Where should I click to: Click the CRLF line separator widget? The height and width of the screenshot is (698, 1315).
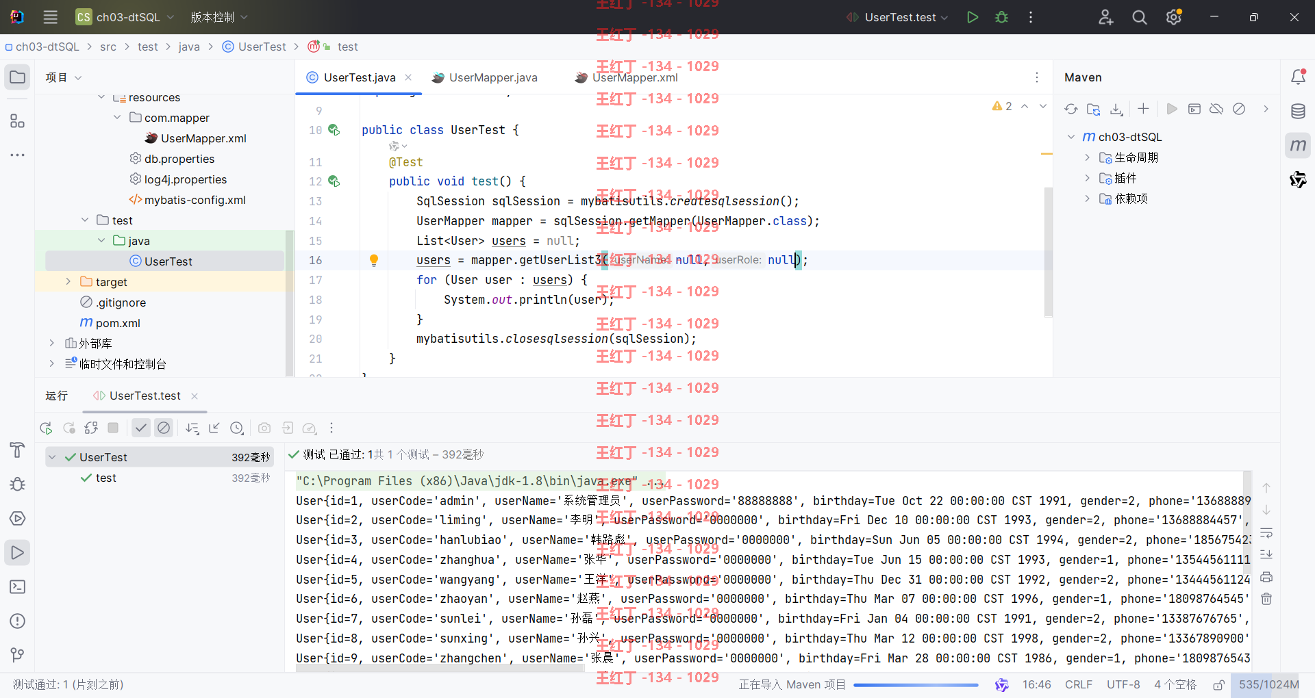click(1079, 684)
